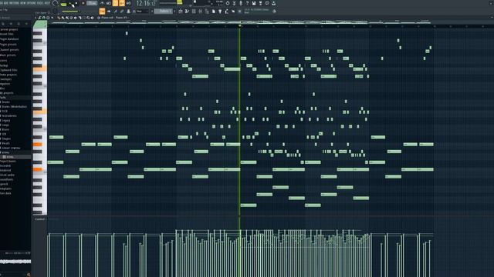Click the Stop button in transport
The height and width of the screenshot is (277, 494).
click(x=76, y=3)
